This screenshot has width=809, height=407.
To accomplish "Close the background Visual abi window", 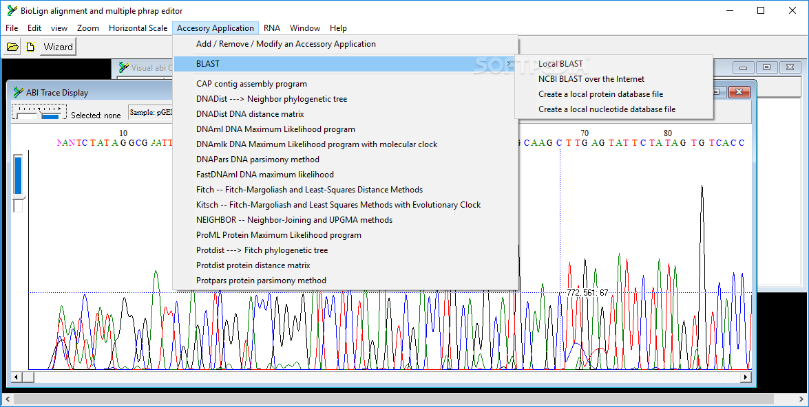I will coord(790,67).
